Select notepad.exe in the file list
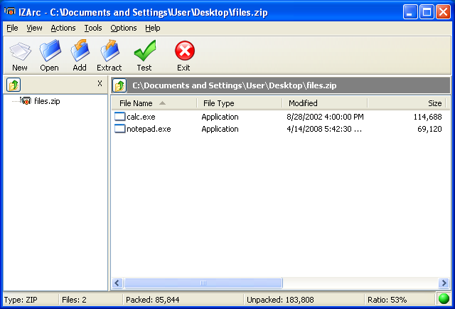This screenshot has width=455, height=309. (148, 129)
